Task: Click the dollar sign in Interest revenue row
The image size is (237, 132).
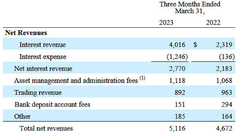Action: (195, 45)
